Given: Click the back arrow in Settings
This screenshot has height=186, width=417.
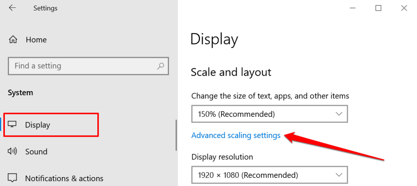Looking at the screenshot, I should pyautogui.click(x=12, y=8).
